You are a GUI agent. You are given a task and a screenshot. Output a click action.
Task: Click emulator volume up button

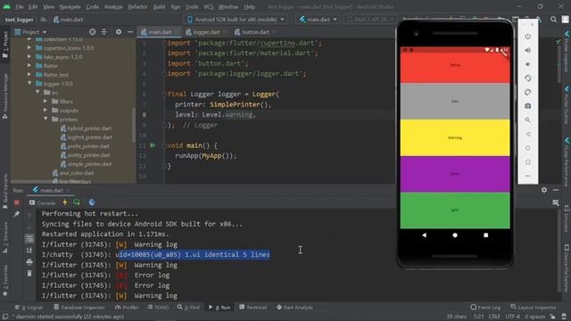[527, 50]
